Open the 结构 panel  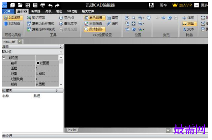[113, 24]
